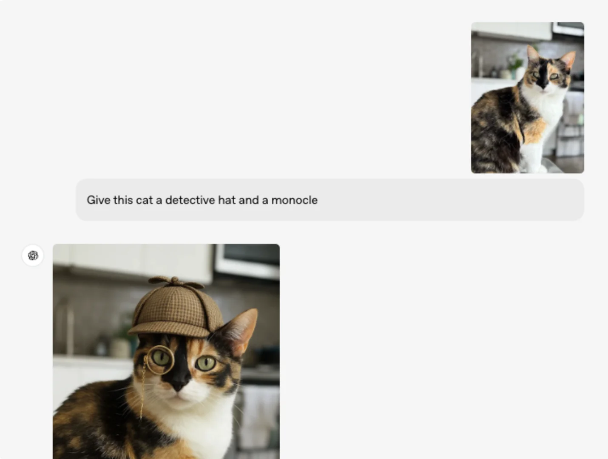
Task: Click the generated cat's eye without monocle
Action: point(206,363)
